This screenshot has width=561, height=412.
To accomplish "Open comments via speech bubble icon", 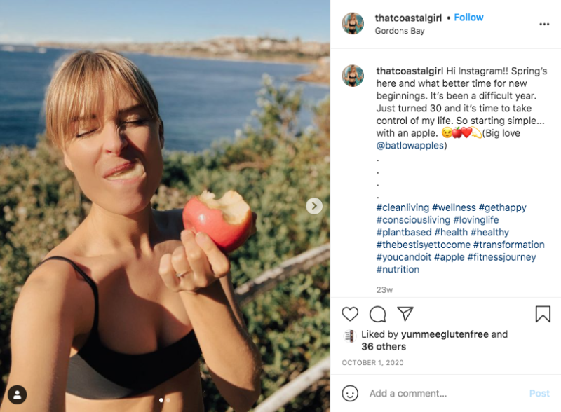I will [377, 314].
